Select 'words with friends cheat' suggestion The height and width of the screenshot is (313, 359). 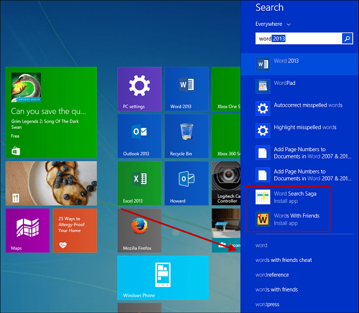click(x=284, y=260)
